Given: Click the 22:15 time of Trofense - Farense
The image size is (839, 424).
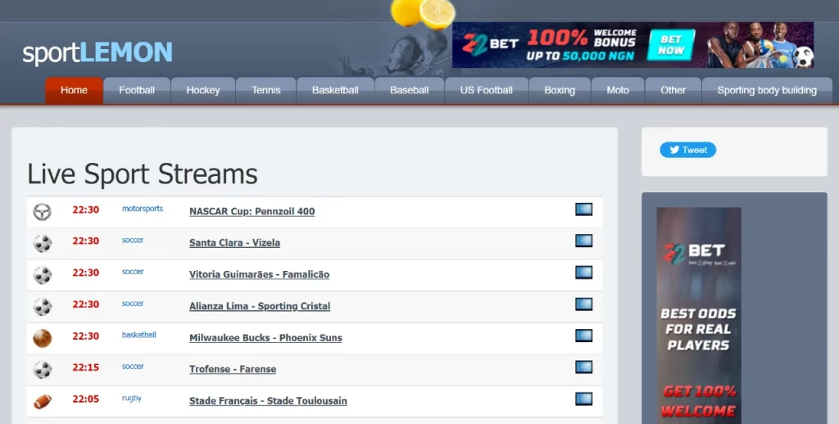Looking at the screenshot, I should [x=85, y=368].
